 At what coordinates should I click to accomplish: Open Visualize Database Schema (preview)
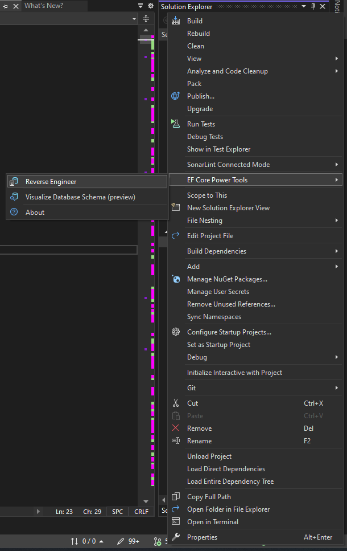(80, 197)
